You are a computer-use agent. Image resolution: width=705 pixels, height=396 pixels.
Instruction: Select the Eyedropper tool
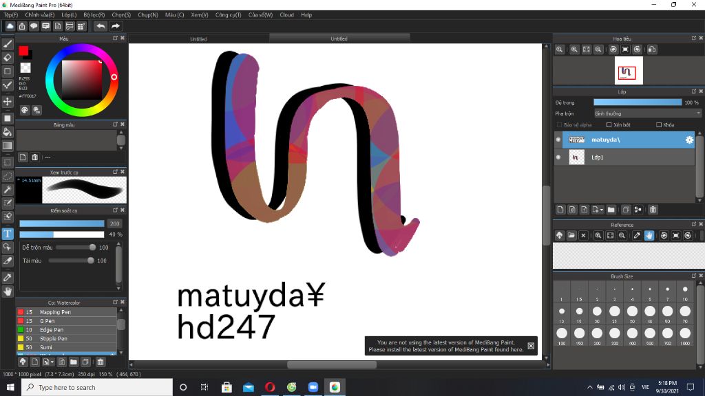pyautogui.click(x=8, y=278)
